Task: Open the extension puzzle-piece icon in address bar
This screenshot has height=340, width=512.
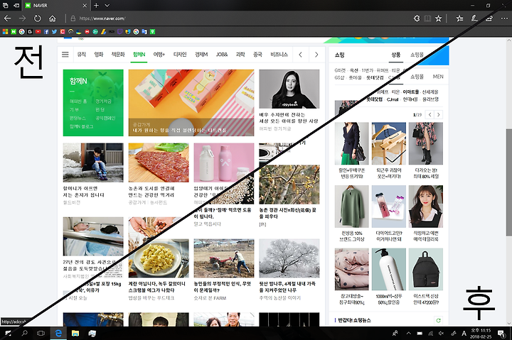Action: click(417, 18)
